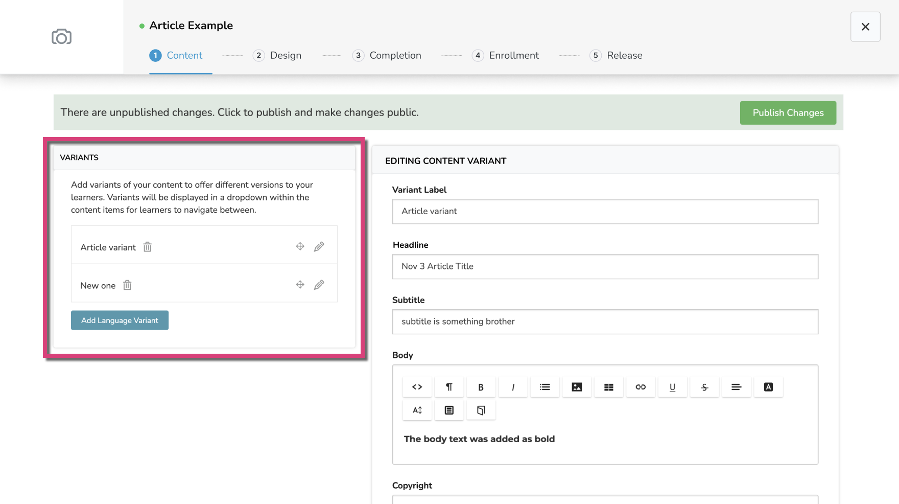Select the New one row label

pos(98,286)
